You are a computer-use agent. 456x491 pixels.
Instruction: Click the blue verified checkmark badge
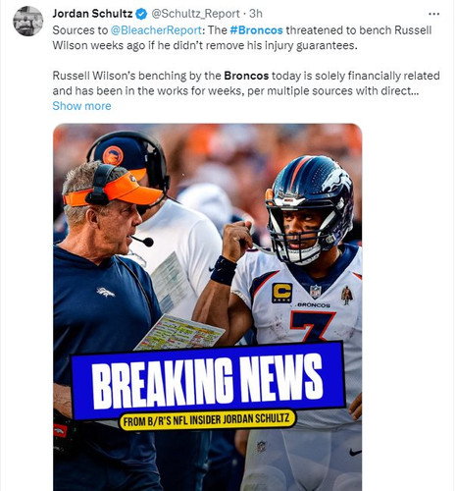click(x=141, y=14)
